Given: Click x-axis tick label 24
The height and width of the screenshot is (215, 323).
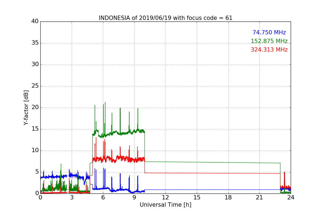Looking at the screenshot, I should [x=291, y=198].
